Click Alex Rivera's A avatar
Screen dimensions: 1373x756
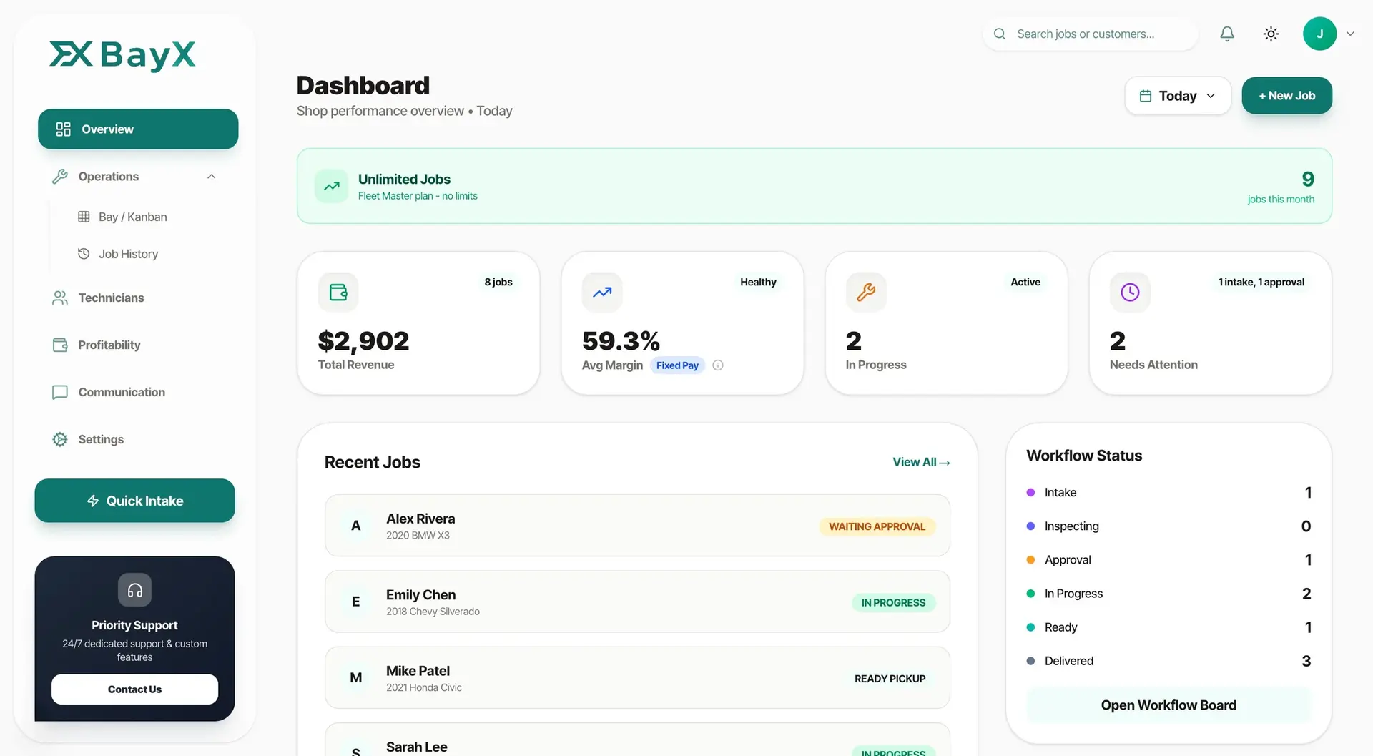tap(355, 526)
